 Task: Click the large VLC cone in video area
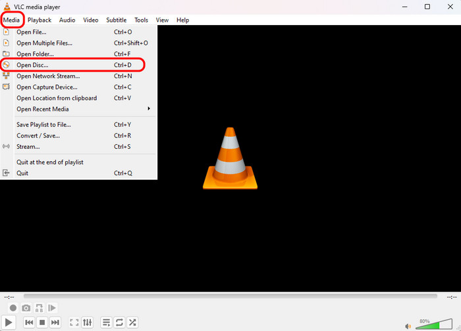pos(230,158)
